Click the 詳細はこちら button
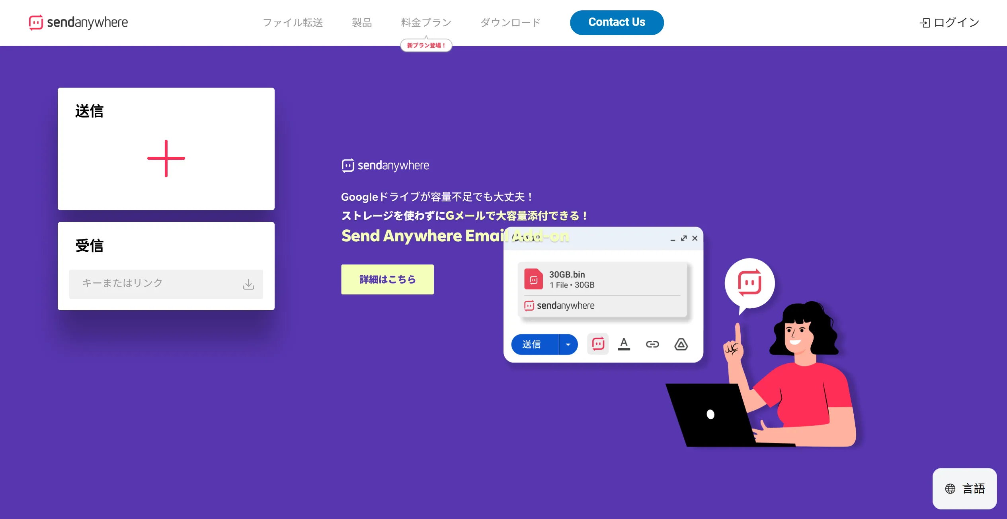Screen dimensions: 1007x519 [x=387, y=279]
